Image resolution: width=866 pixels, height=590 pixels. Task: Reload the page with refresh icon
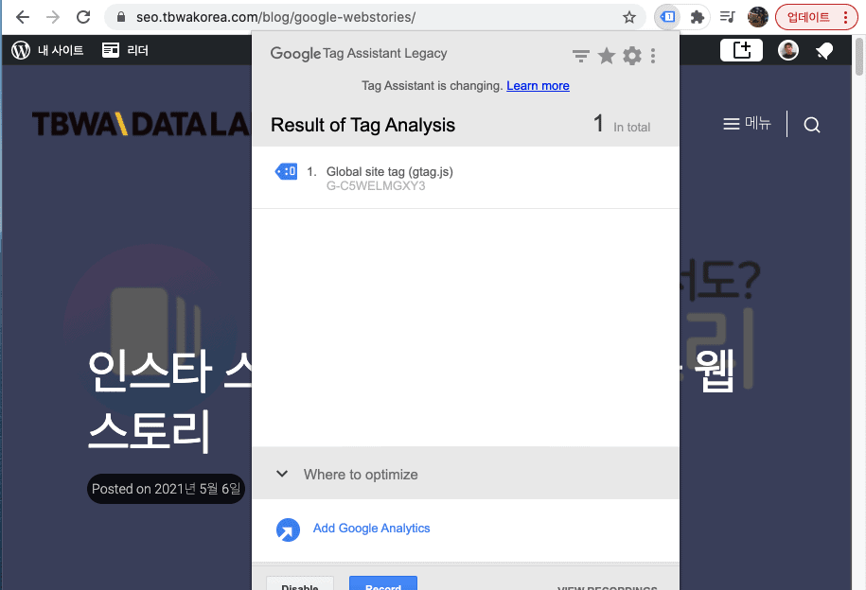pyautogui.click(x=83, y=17)
